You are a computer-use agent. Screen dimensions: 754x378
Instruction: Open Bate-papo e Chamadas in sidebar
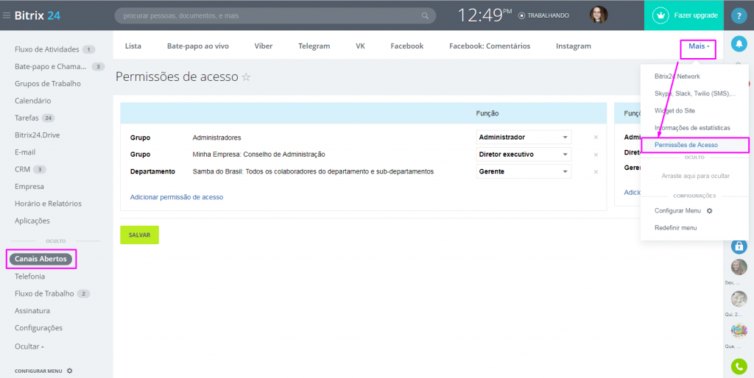point(51,66)
